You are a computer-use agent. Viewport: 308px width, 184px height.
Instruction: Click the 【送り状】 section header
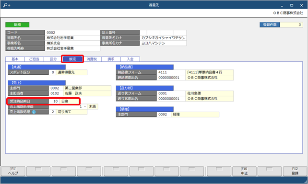(x=144, y=88)
